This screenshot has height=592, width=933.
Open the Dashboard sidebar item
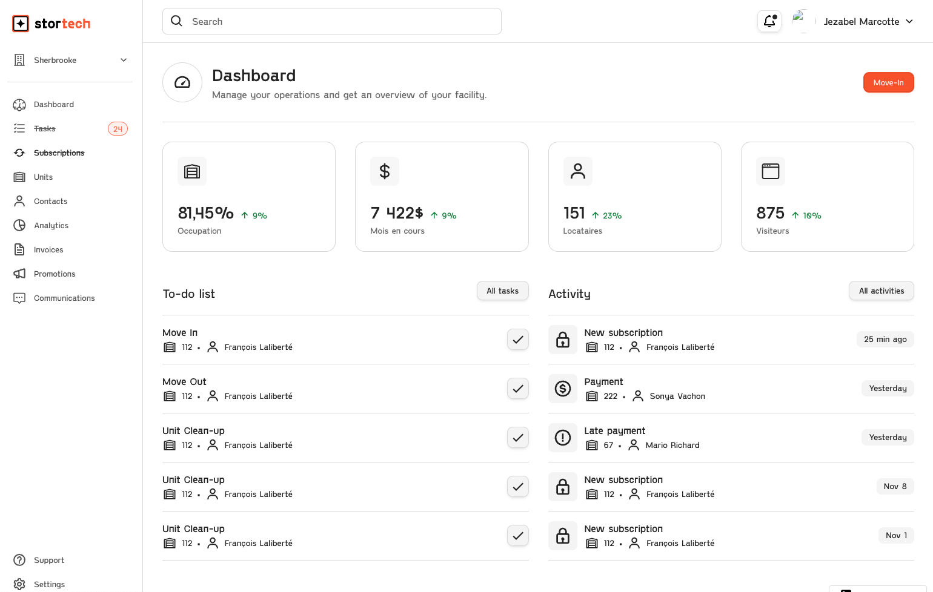pos(53,104)
